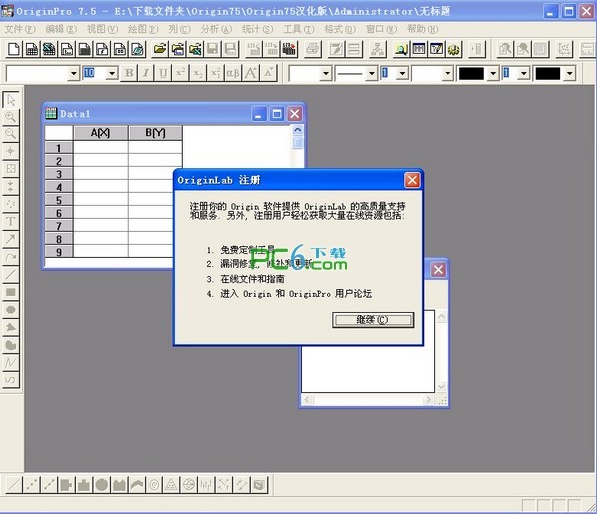
Task: Click cell B(Y) row 3 in Data1
Action: click(155, 174)
